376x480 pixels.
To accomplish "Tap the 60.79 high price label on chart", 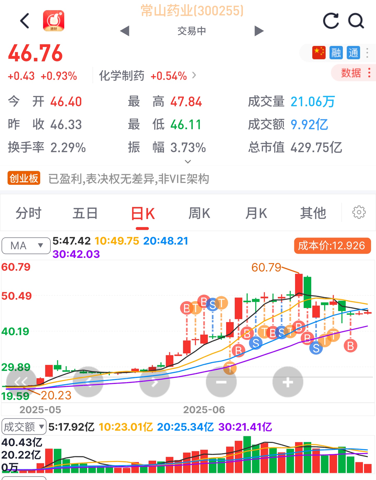I will pyautogui.click(x=266, y=268).
